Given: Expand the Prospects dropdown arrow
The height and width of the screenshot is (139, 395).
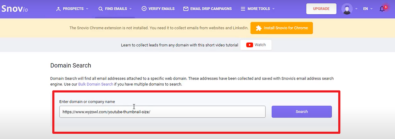Looking at the screenshot, I should click(87, 9).
